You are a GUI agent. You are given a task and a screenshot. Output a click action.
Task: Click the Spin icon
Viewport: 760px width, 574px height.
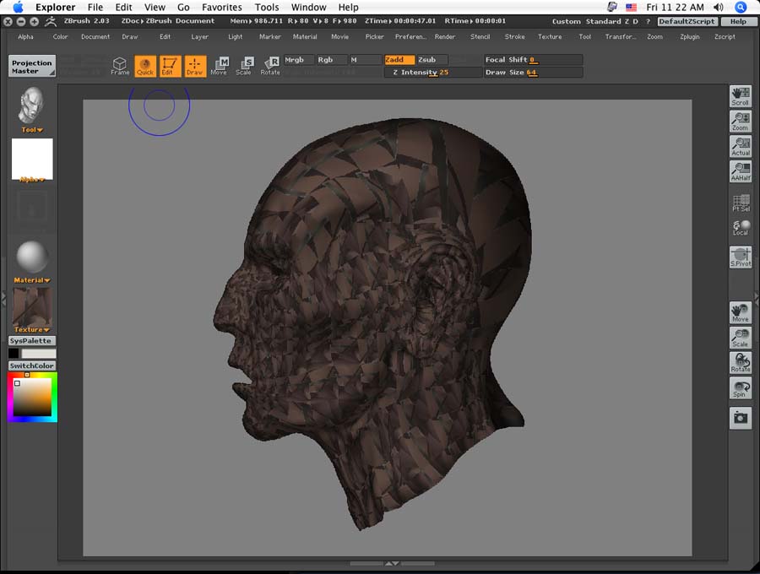740,388
